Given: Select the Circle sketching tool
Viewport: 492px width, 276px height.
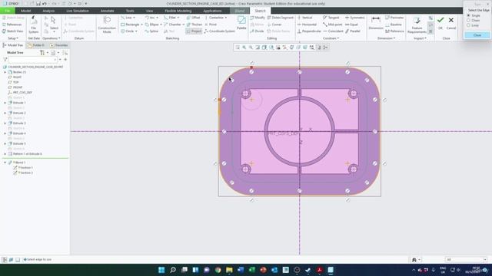Looking at the screenshot, I should click(x=128, y=31).
